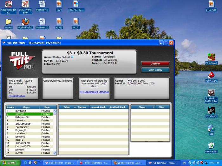Select player Dr_Jay_C row
The image size is (222, 166).
[29, 130]
